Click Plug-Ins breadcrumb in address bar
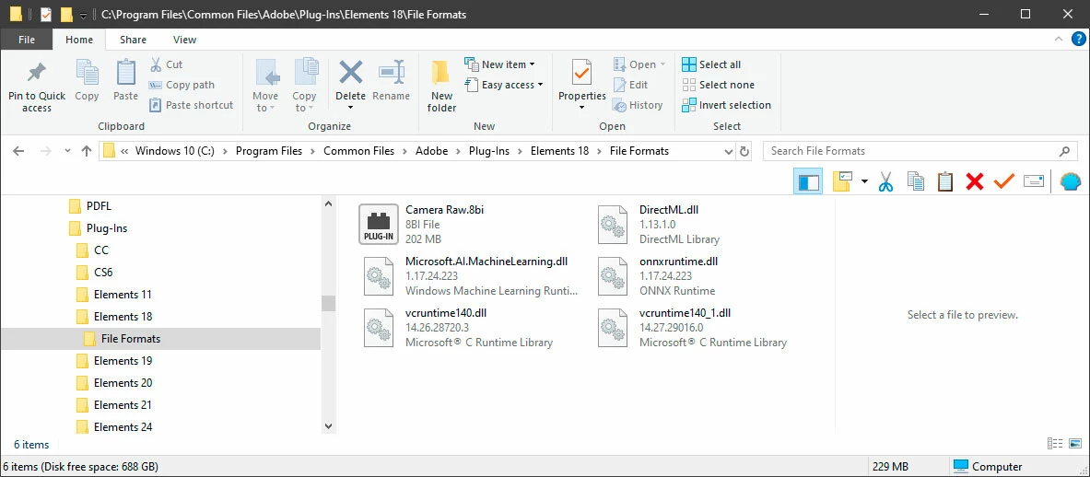Image resolution: width=1090 pixels, height=477 pixels. [490, 151]
